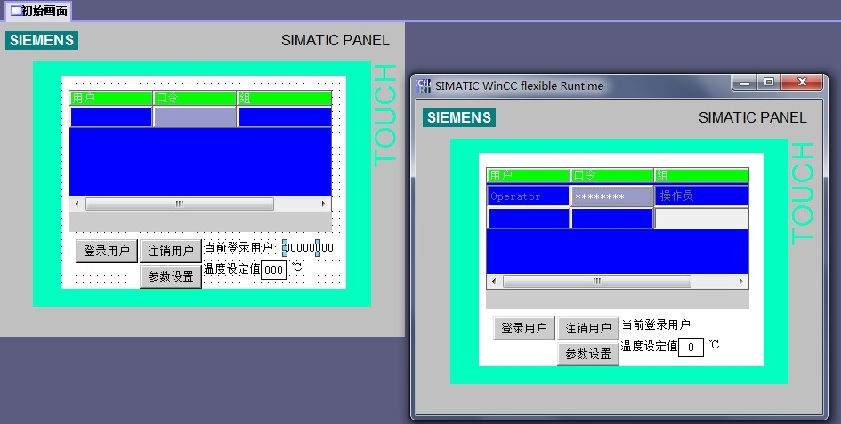Click the horizontal scrollbar thumb in Runtime user view
The image size is (841, 424).
[x=597, y=281]
